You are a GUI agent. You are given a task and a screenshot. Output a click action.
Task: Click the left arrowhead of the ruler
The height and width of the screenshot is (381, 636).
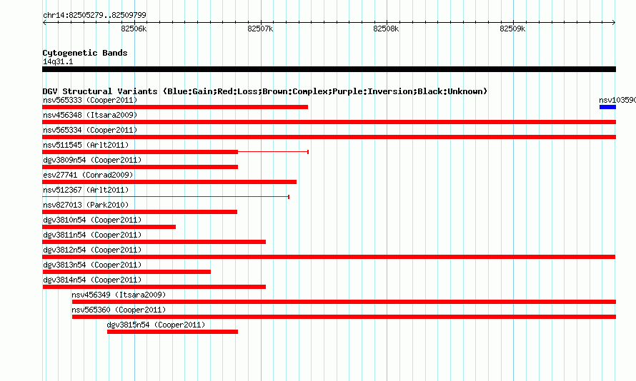tap(44, 23)
